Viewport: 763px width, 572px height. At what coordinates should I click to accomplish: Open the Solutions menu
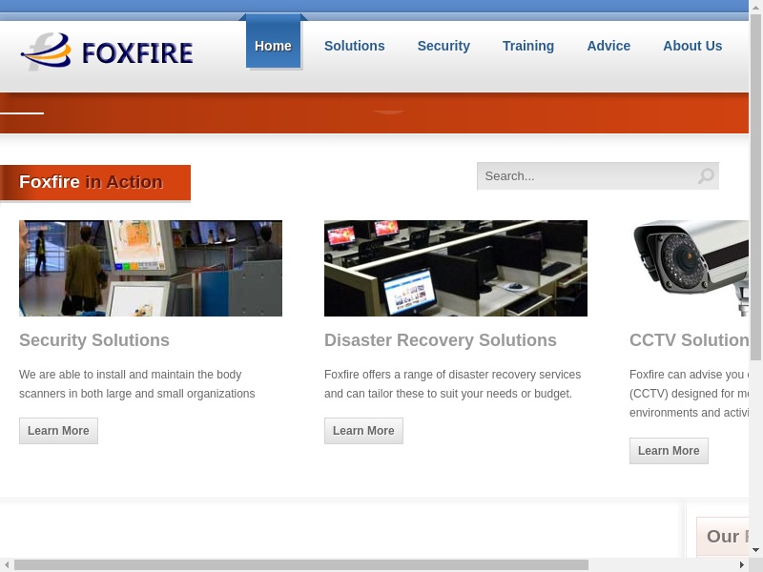354,46
